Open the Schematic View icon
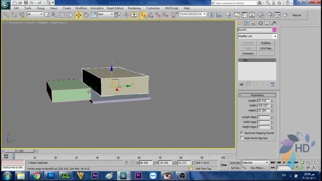 252,15
